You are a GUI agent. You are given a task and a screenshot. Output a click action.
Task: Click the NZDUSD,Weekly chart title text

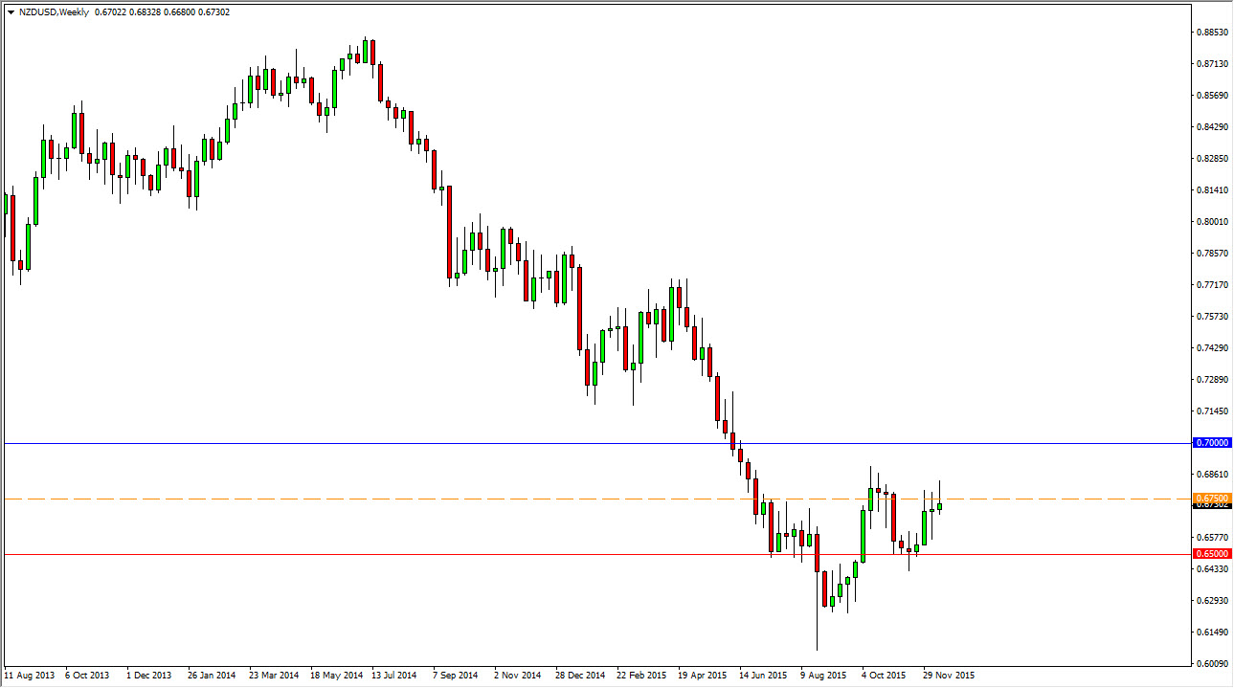click(x=56, y=11)
